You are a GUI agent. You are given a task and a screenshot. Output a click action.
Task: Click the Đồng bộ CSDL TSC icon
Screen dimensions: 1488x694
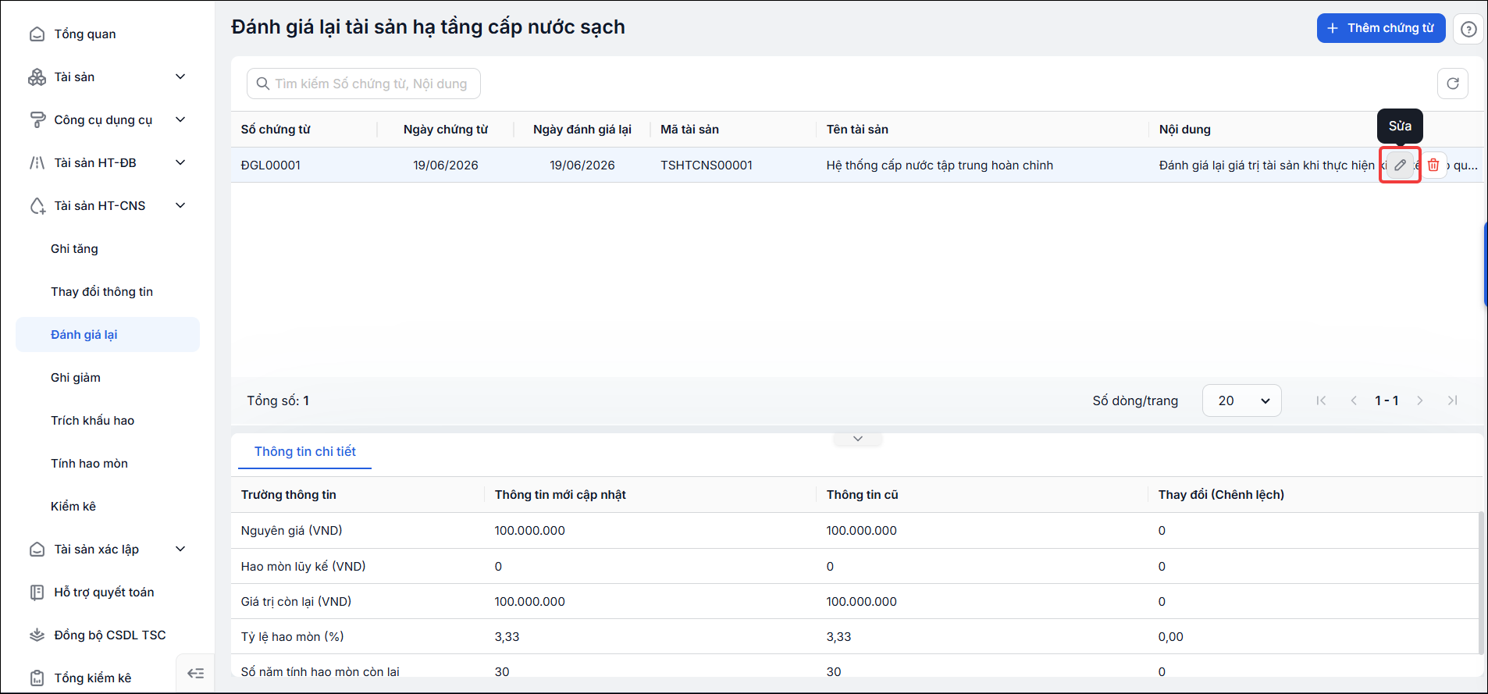[x=37, y=635]
